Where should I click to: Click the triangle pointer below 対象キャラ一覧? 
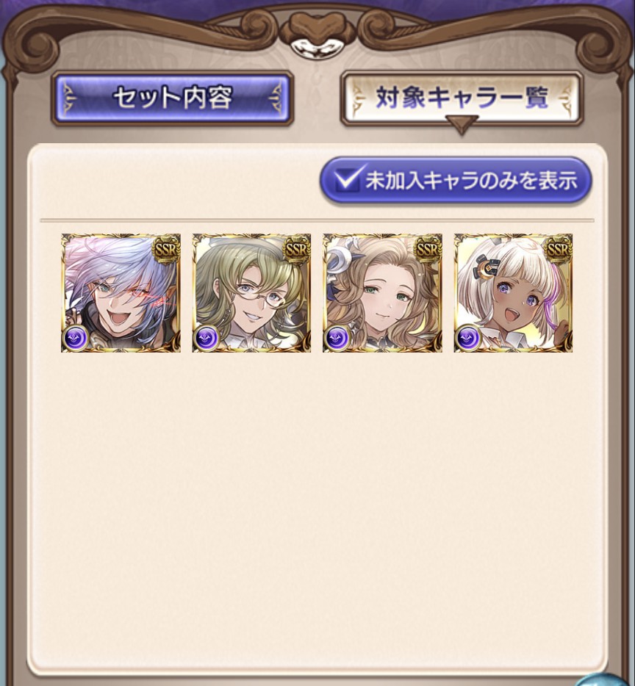(462, 125)
